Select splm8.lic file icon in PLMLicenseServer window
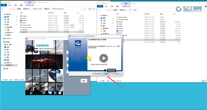The width and height of the screenshot is (207, 110). tap(21, 30)
